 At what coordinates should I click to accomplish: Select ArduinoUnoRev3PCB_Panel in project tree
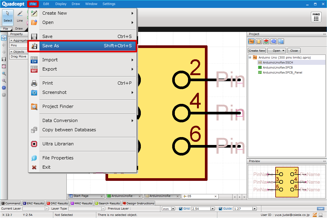click(x=282, y=72)
